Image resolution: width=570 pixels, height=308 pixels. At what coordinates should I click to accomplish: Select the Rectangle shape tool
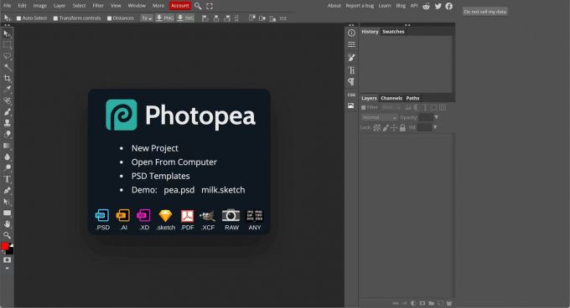[x=7, y=213]
